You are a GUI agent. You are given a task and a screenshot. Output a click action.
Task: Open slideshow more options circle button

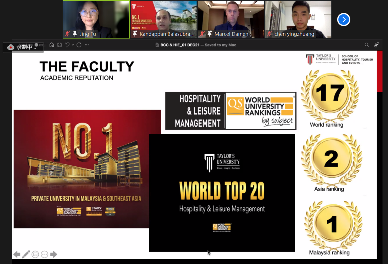pyautogui.click(x=44, y=254)
